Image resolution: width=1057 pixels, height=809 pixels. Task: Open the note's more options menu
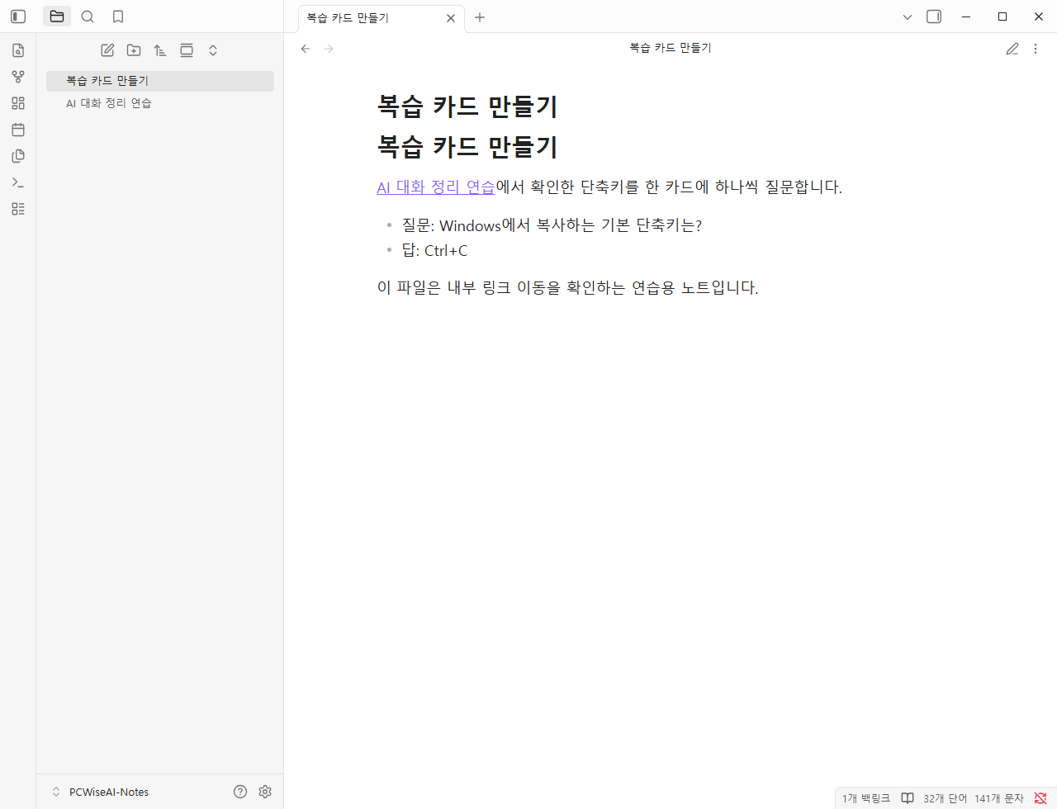1036,49
